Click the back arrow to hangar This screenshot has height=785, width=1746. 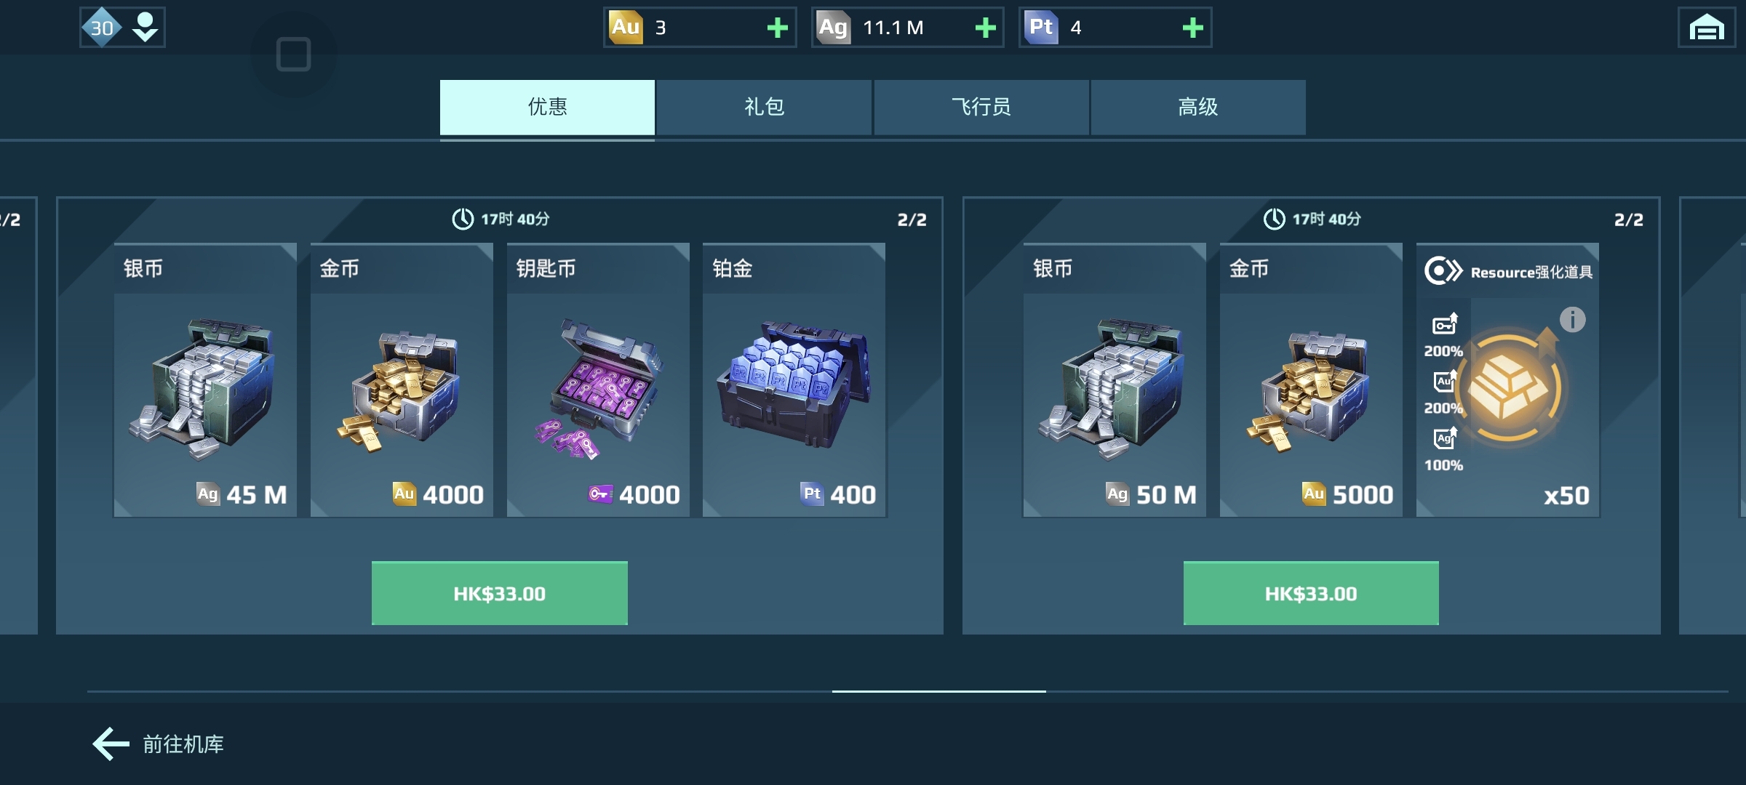tap(111, 744)
